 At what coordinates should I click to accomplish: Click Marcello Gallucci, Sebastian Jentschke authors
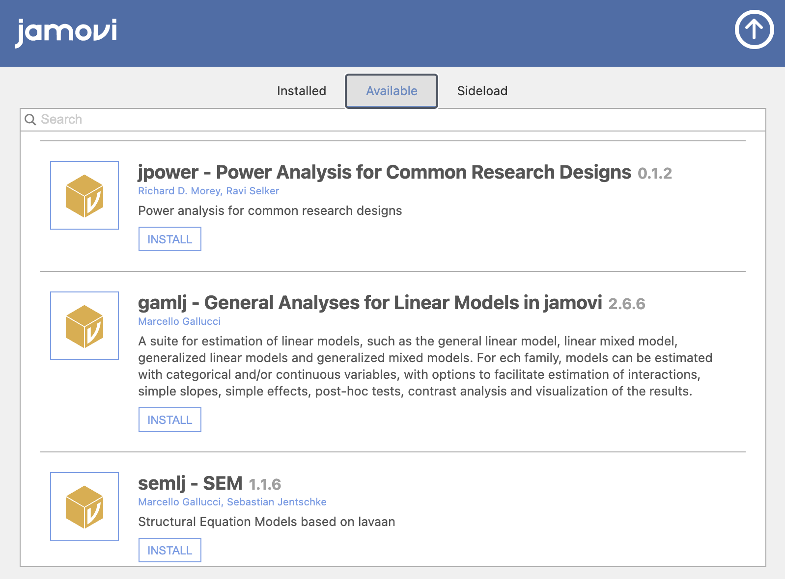click(232, 502)
